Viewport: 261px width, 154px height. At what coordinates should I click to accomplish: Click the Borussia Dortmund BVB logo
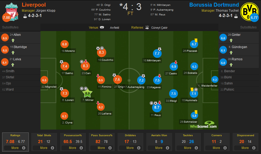point(249,12)
